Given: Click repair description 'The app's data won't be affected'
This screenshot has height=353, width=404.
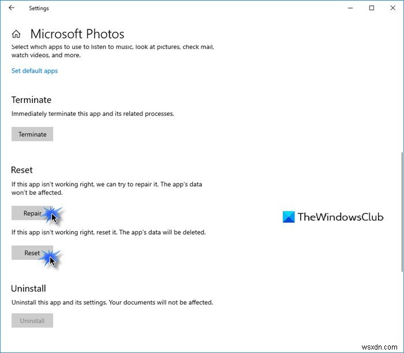Looking at the screenshot, I should (107, 189).
